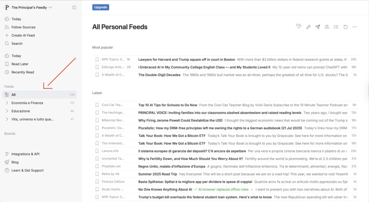Toggle Read Later bookmark on Harvard Trump article
The width and height of the screenshot is (369, 202).
[97, 60]
